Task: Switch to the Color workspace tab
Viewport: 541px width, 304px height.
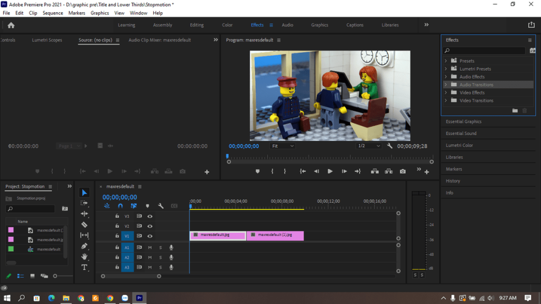Action: pyautogui.click(x=227, y=24)
